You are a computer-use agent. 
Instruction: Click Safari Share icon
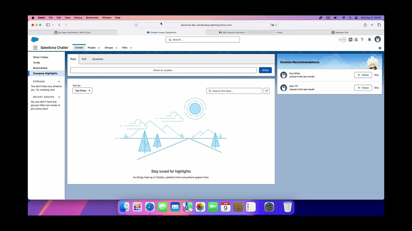[x=365, y=25]
